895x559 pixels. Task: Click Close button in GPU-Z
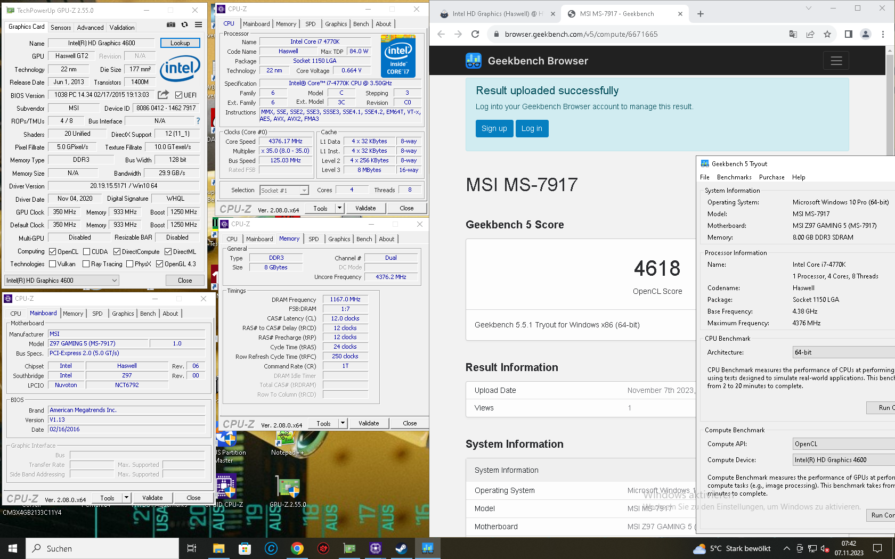(185, 281)
